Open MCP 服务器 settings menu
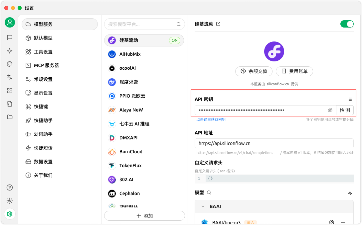 (x=60, y=65)
